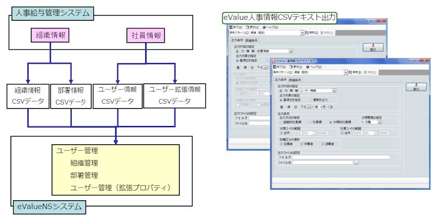Screen dimensions: 439x221
Task: Toggle 在職者 checkbox in ユーザー情報 window
Action: [281, 144]
